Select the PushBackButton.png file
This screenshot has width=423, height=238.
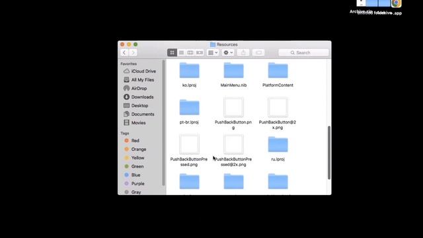(233, 107)
